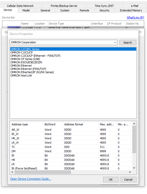Close the dialog behind Device Properties
Viewport: 147px width, 194px height.
[140, 32]
